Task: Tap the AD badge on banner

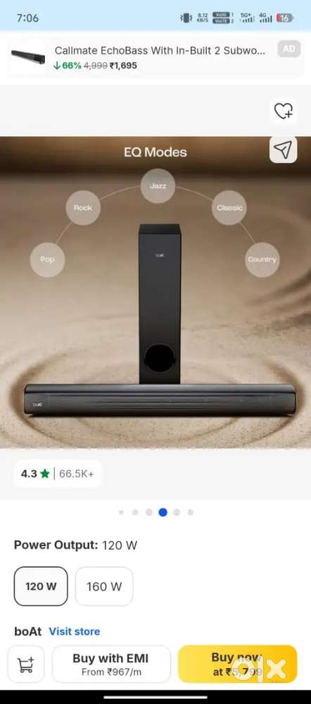Action: pos(289,49)
